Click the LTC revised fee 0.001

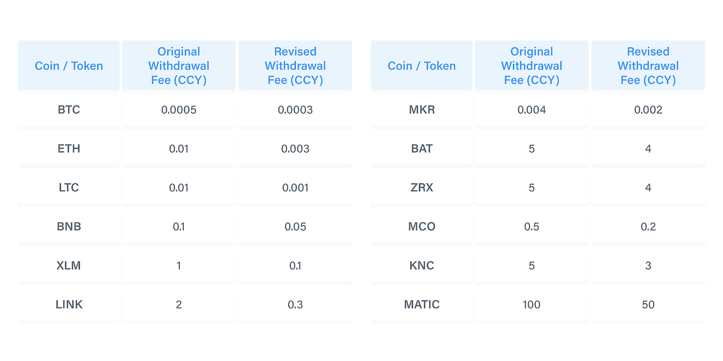(295, 188)
